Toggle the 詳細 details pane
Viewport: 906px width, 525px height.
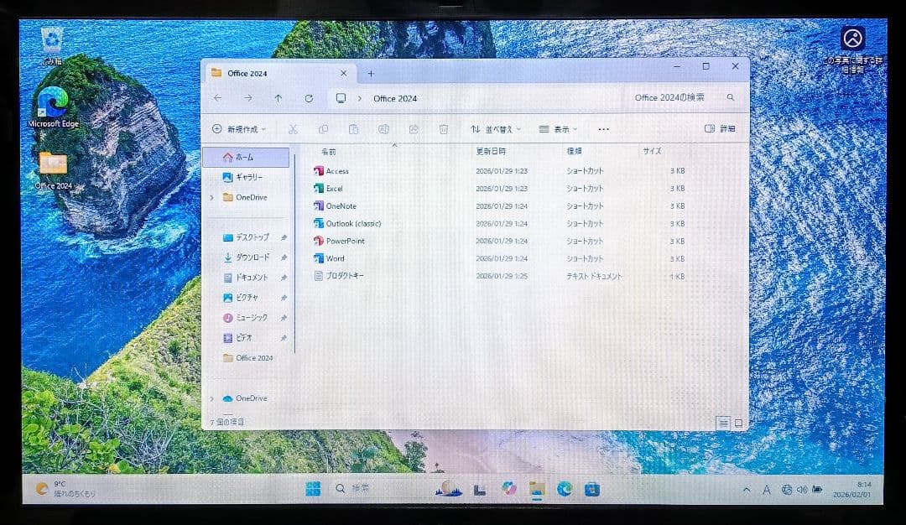click(x=717, y=129)
